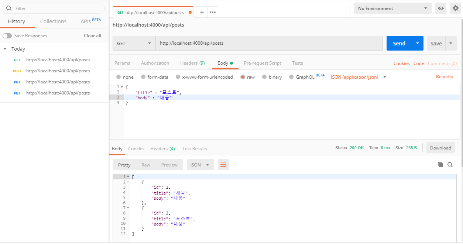Image resolution: width=463 pixels, height=244 pixels.
Task: Copy response to clipboard icon
Action: [x=440, y=165]
